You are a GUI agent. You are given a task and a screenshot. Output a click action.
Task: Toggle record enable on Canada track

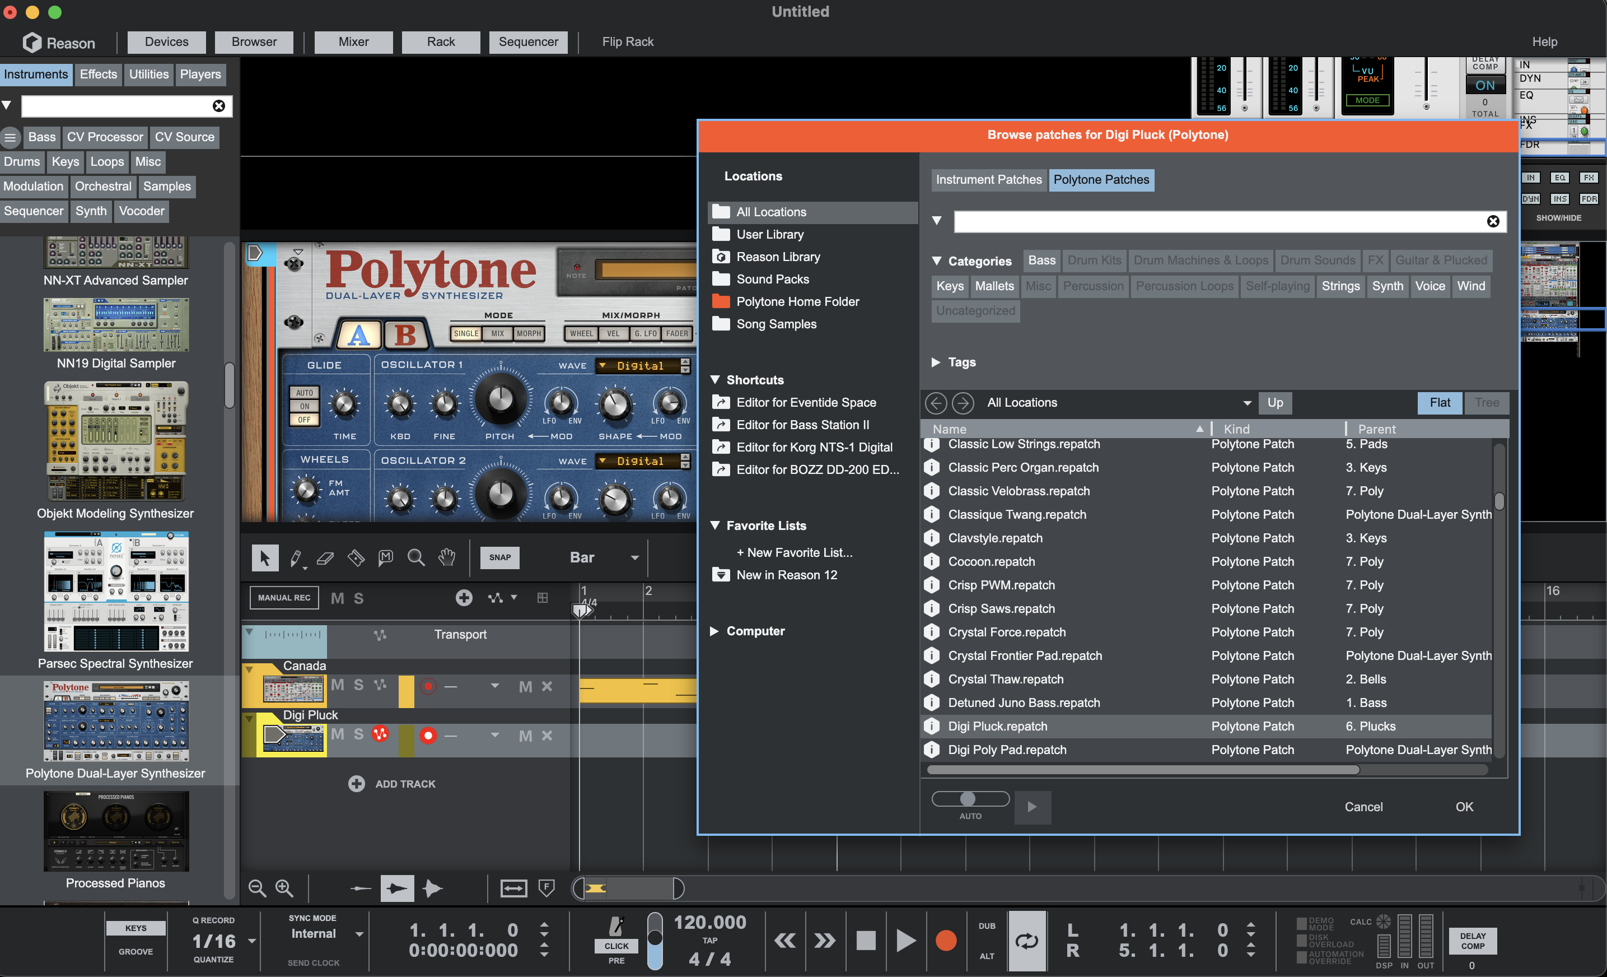[x=428, y=686]
